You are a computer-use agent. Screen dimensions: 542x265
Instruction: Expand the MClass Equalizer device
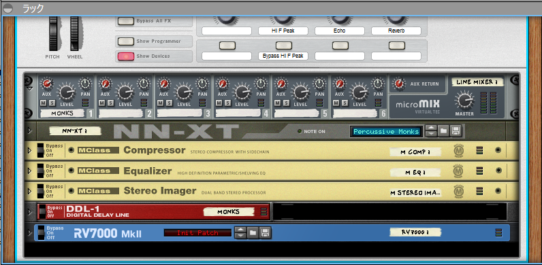coord(29,171)
